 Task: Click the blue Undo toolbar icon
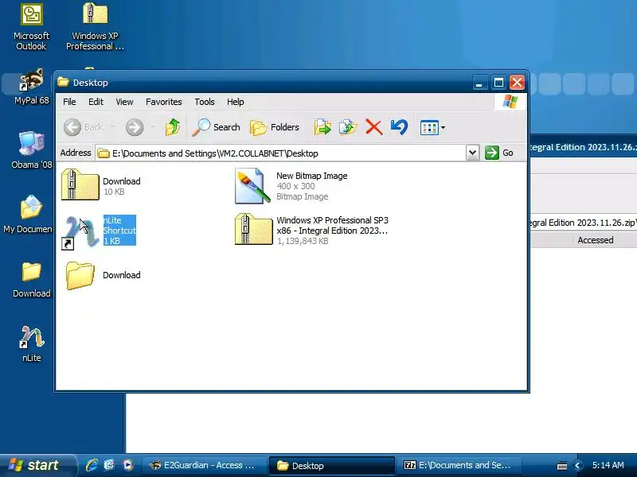pyautogui.click(x=399, y=127)
